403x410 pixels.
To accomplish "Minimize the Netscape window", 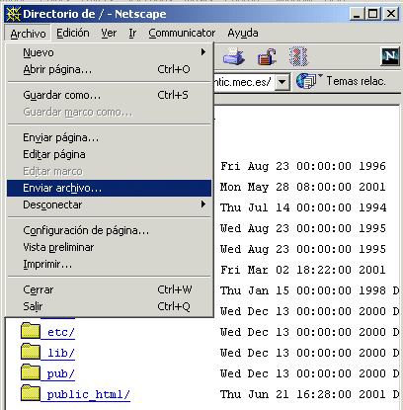I will [357, 14].
